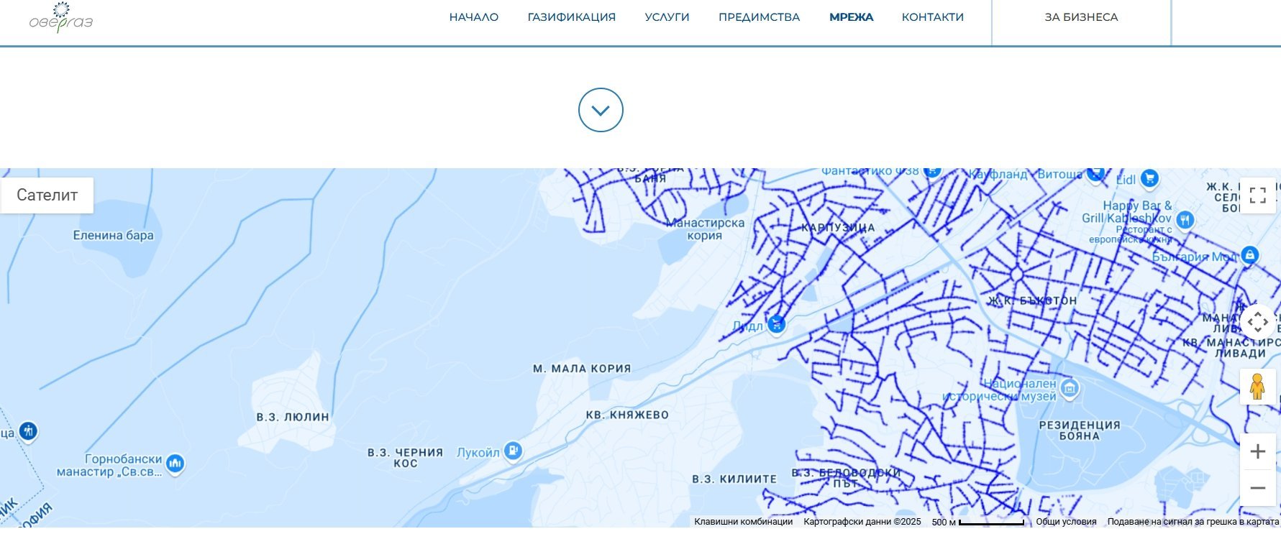Open the ГАЗИФИКАЦИЯ menu

[571, 17]
